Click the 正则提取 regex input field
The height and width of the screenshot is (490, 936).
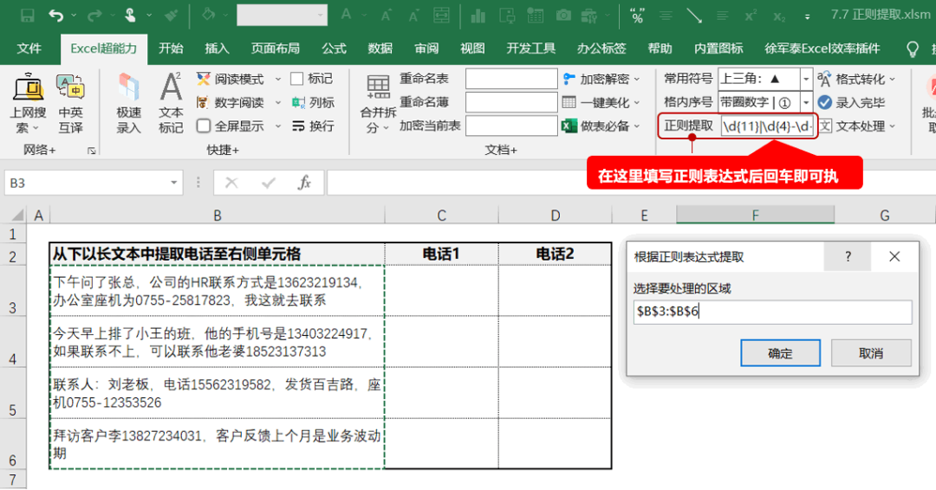coord(767,126)
